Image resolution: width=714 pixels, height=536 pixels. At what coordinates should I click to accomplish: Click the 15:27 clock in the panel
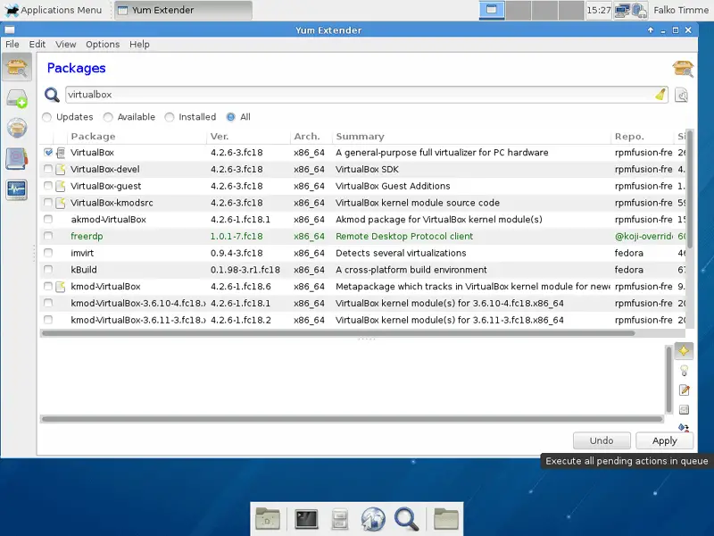[598, 10]
